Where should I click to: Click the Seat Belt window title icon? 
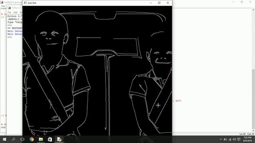point(25,3)
